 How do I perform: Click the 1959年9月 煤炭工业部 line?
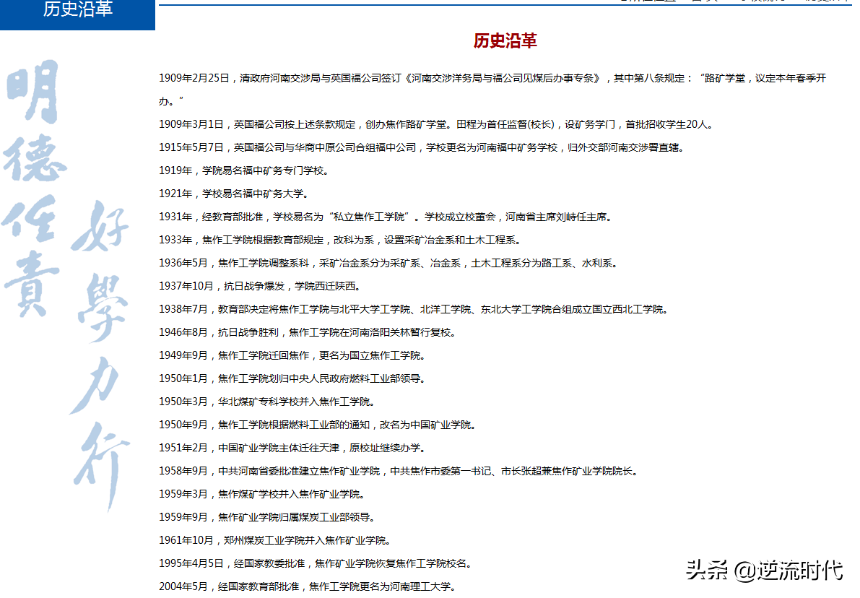tap(268, 517)
